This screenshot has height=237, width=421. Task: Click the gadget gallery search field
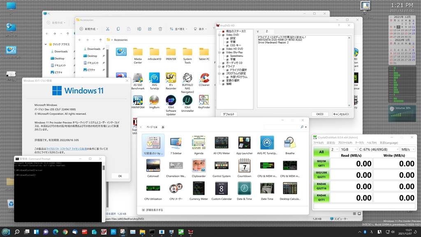click(282, 127)
